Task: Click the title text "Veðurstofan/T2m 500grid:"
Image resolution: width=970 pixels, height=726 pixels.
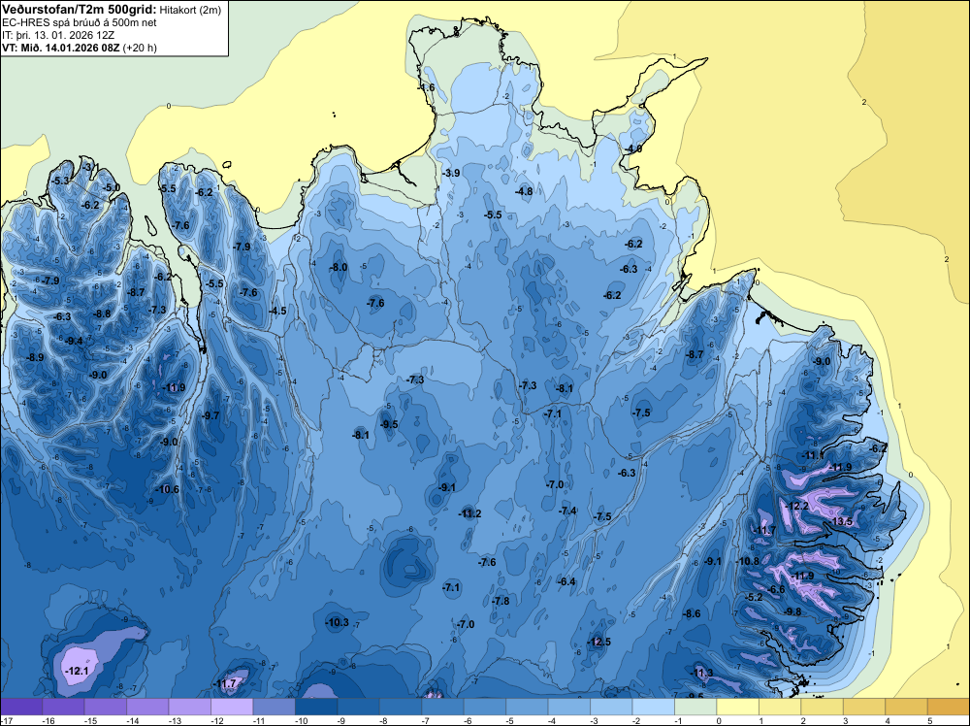Action: pos(80,10)
